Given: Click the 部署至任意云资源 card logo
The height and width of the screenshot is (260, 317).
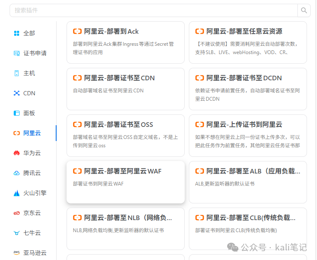Looking at the screenshot, I should pos(200,31).
